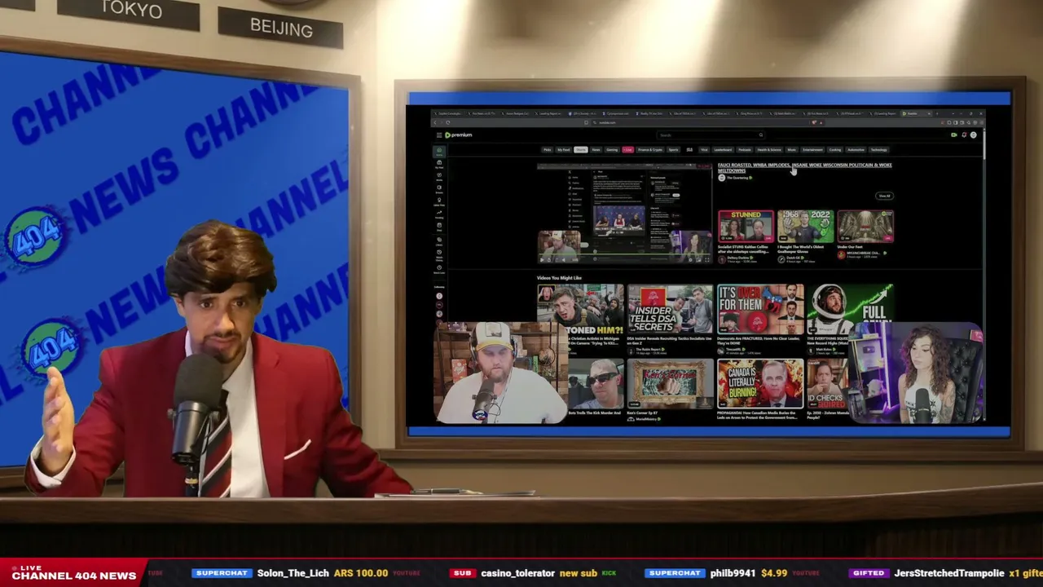Click the browser address bar
This screenshot has height=587, width=1043.
click(707, 122)
